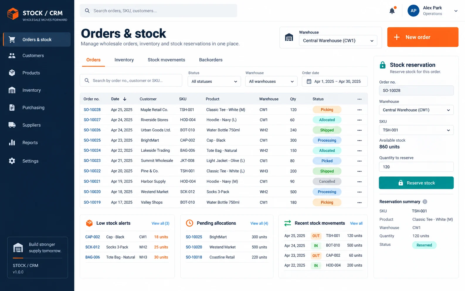
Task: Click the Products box icon
Action: coord(12,73)
